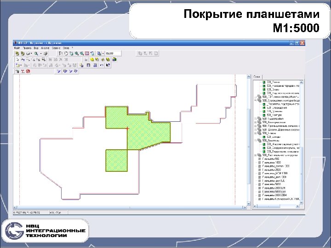Screen dimensions: 331x248
Task: Click the context help arrow icon
Action: [x=108, y=65]
